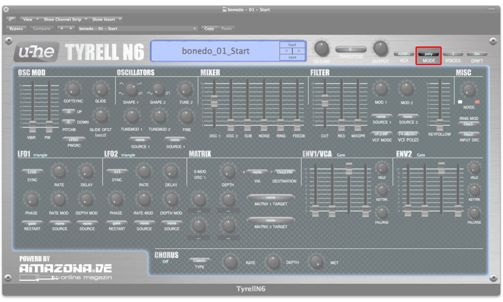This screenshot has height=302, width=503.
Task: Toggle the 24 dB/Oct VCF POLES
Action: pyautogui.click(x=408, y=134)
